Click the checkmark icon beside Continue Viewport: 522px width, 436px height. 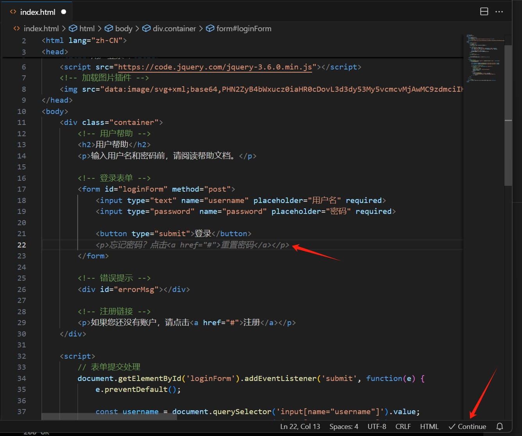tap(451, 426)
